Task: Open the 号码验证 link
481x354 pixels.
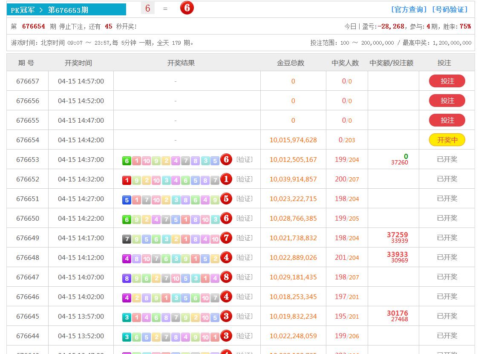Action: (x=449, y=9)
